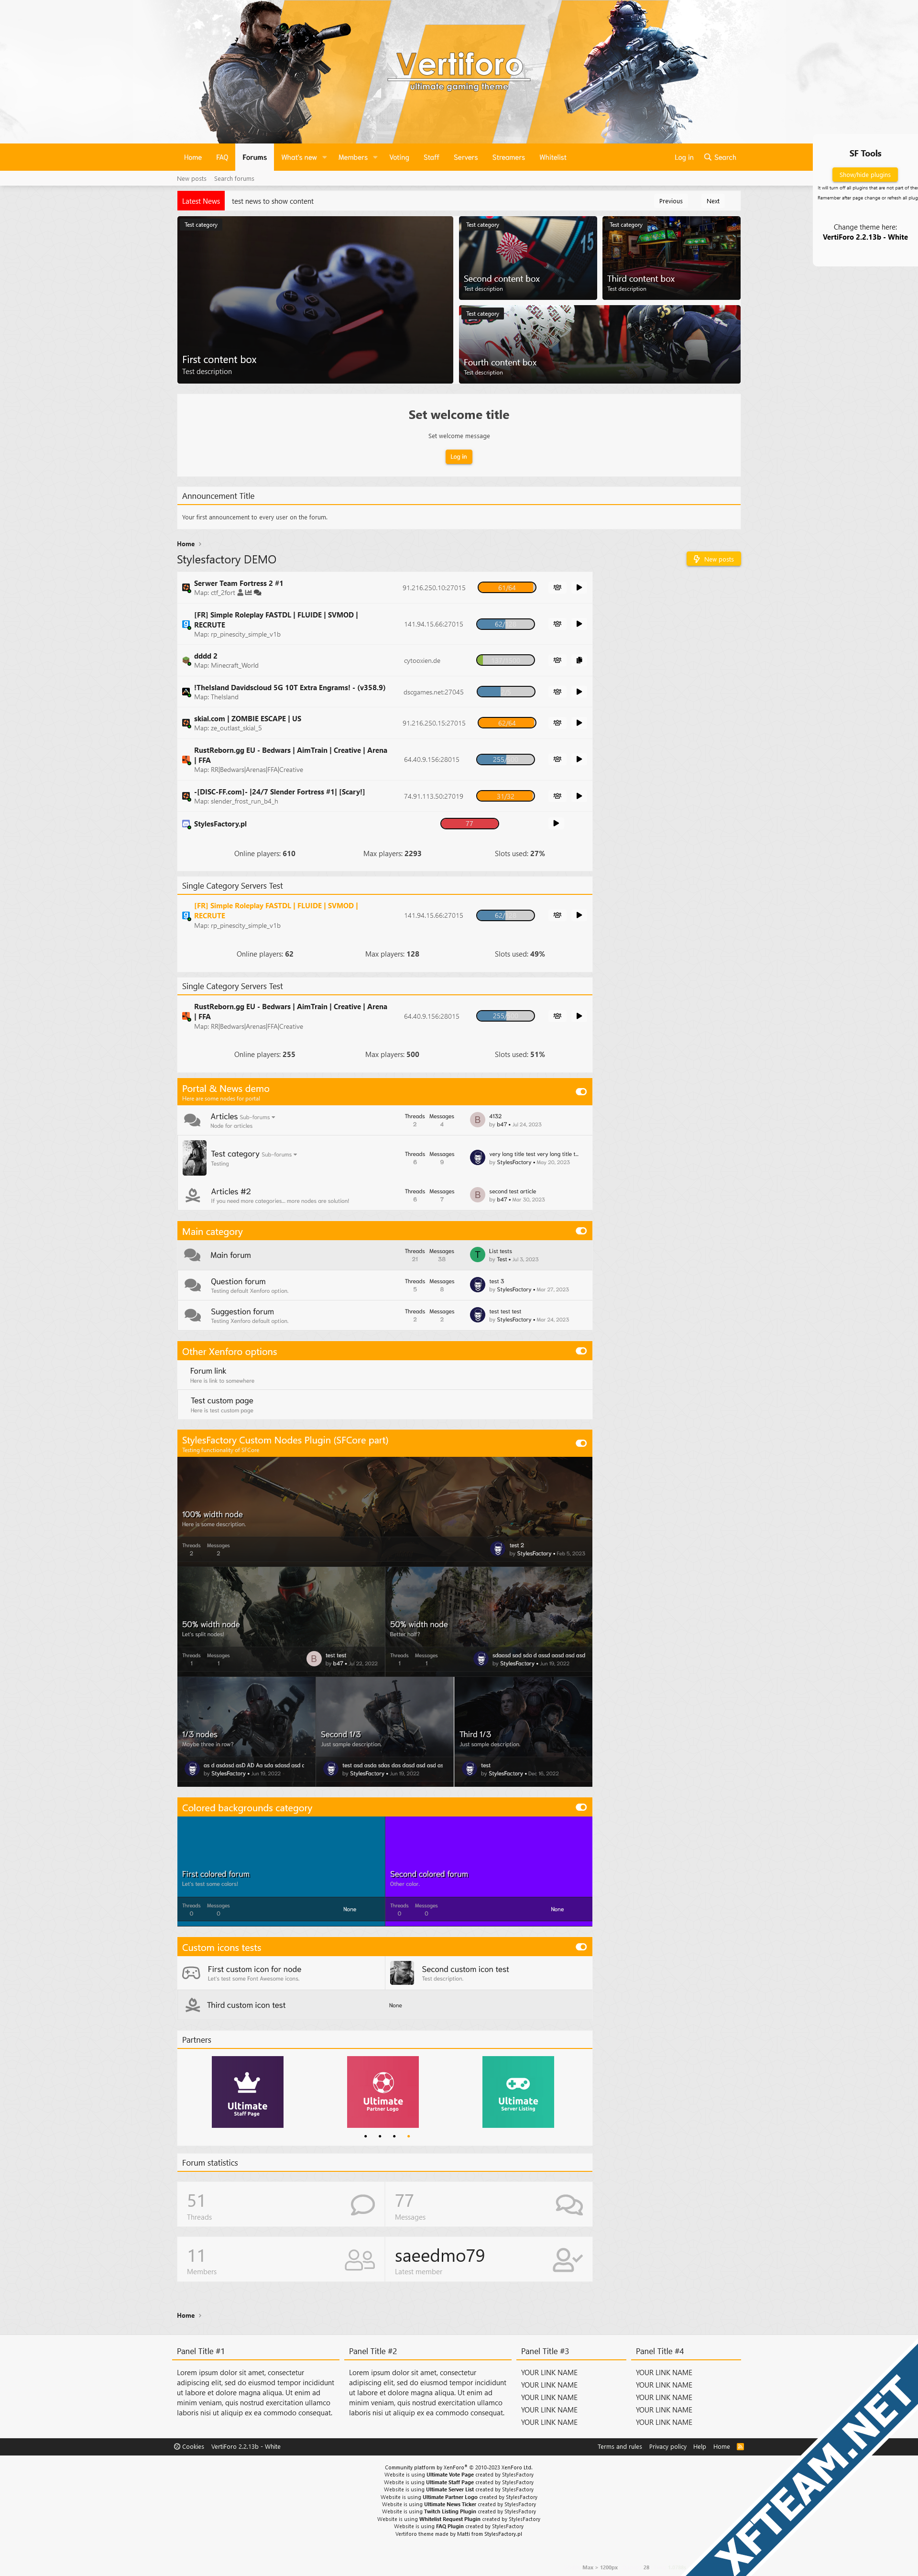
Task: Click Log in link in navigation bar
Action: tap(684, 157)
